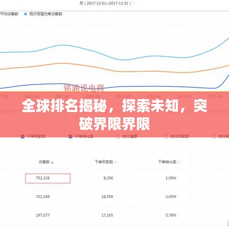Select the 下单买家数 column header

104,162
